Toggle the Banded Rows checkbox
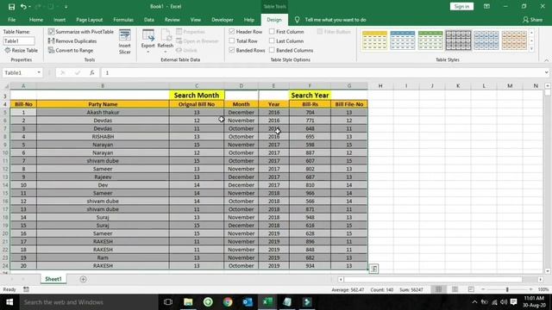552x310 pixels. click(x=232, y=50)
